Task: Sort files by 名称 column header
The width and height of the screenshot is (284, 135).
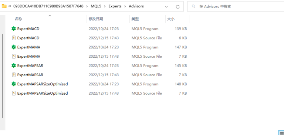Action: [18, 19]
